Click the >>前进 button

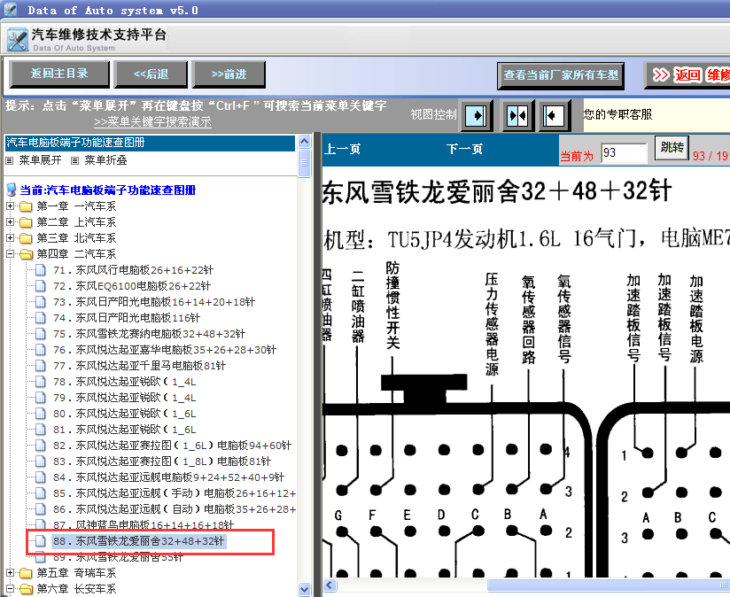229,74
